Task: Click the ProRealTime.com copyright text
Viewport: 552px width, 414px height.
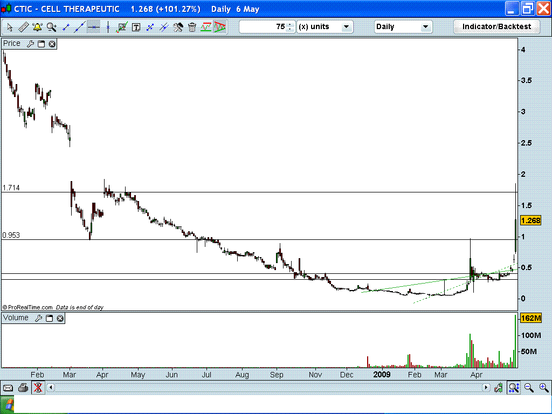Action: click(x=27, y=307)
